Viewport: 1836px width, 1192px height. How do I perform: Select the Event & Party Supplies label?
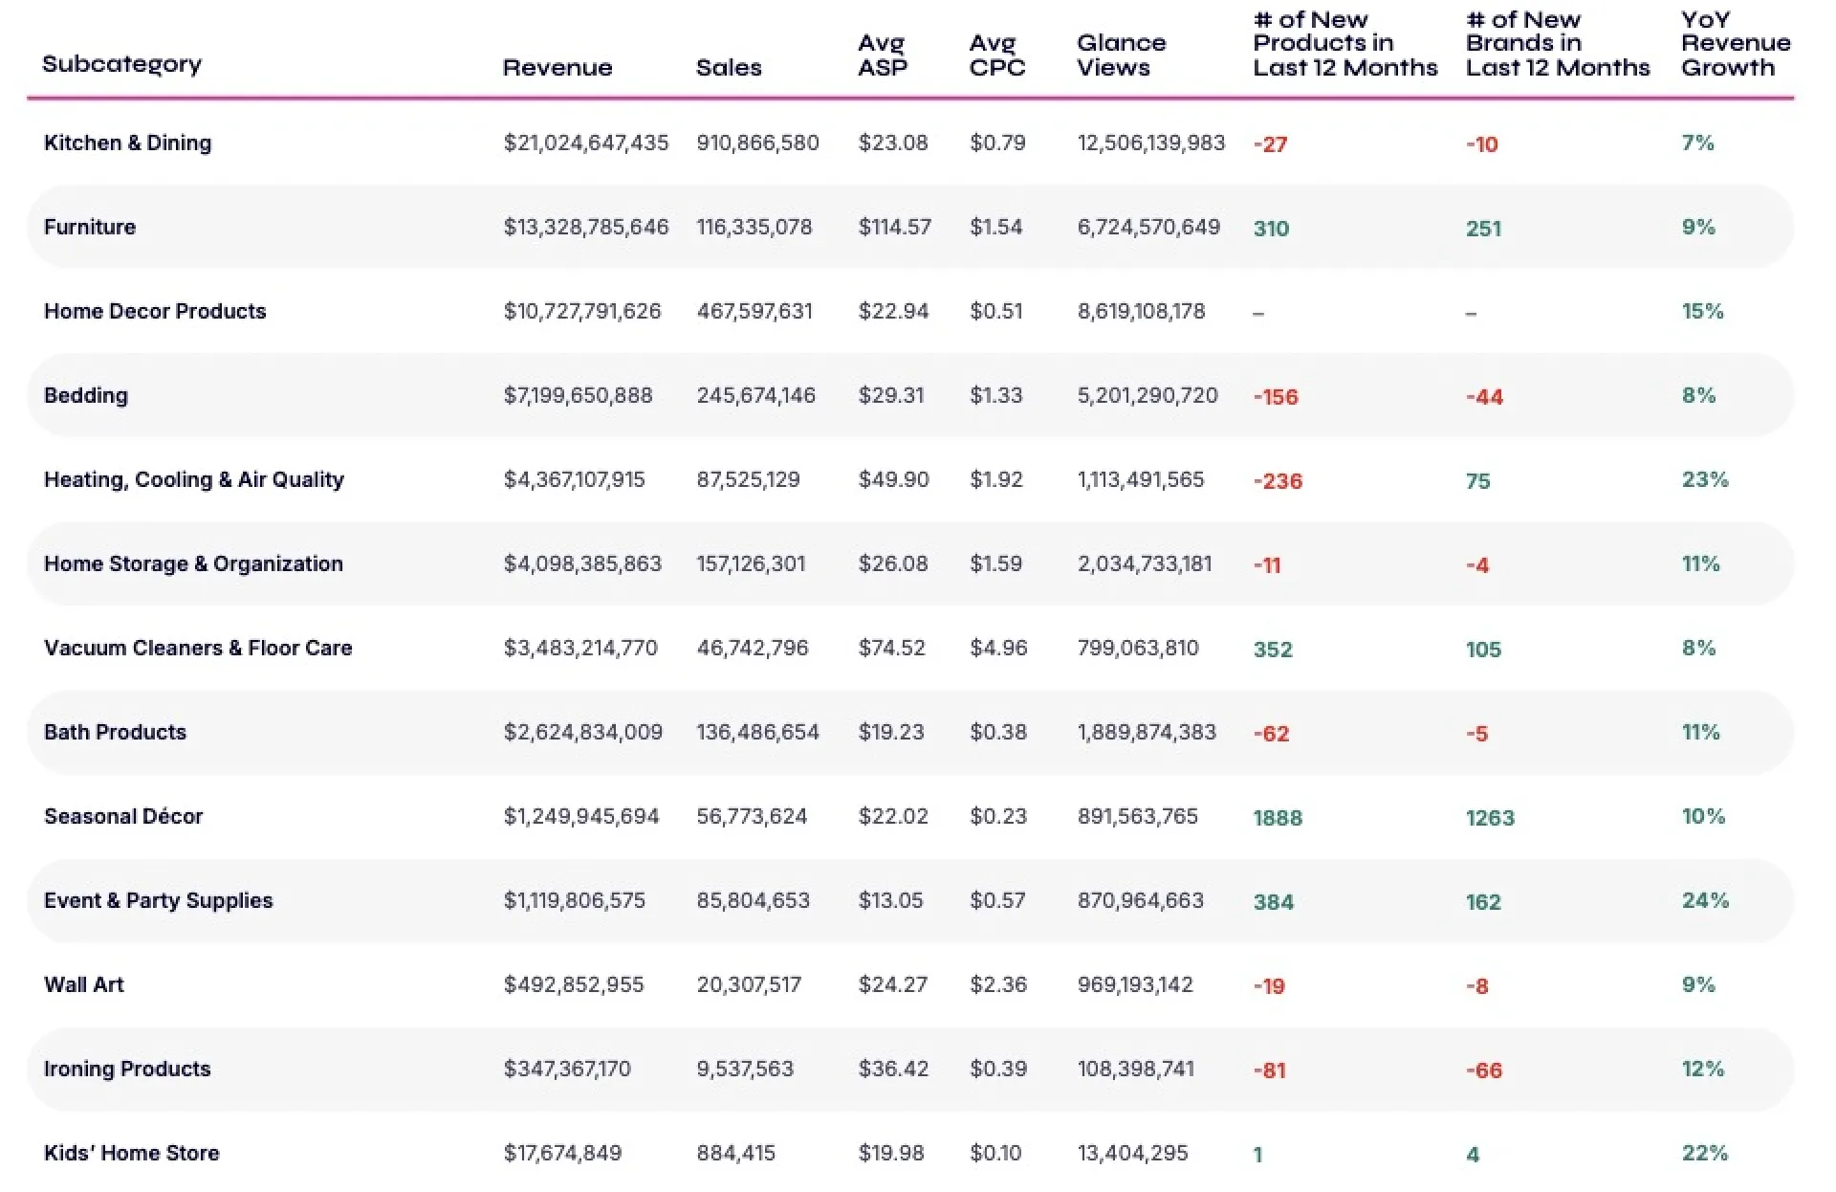point(159,900)
